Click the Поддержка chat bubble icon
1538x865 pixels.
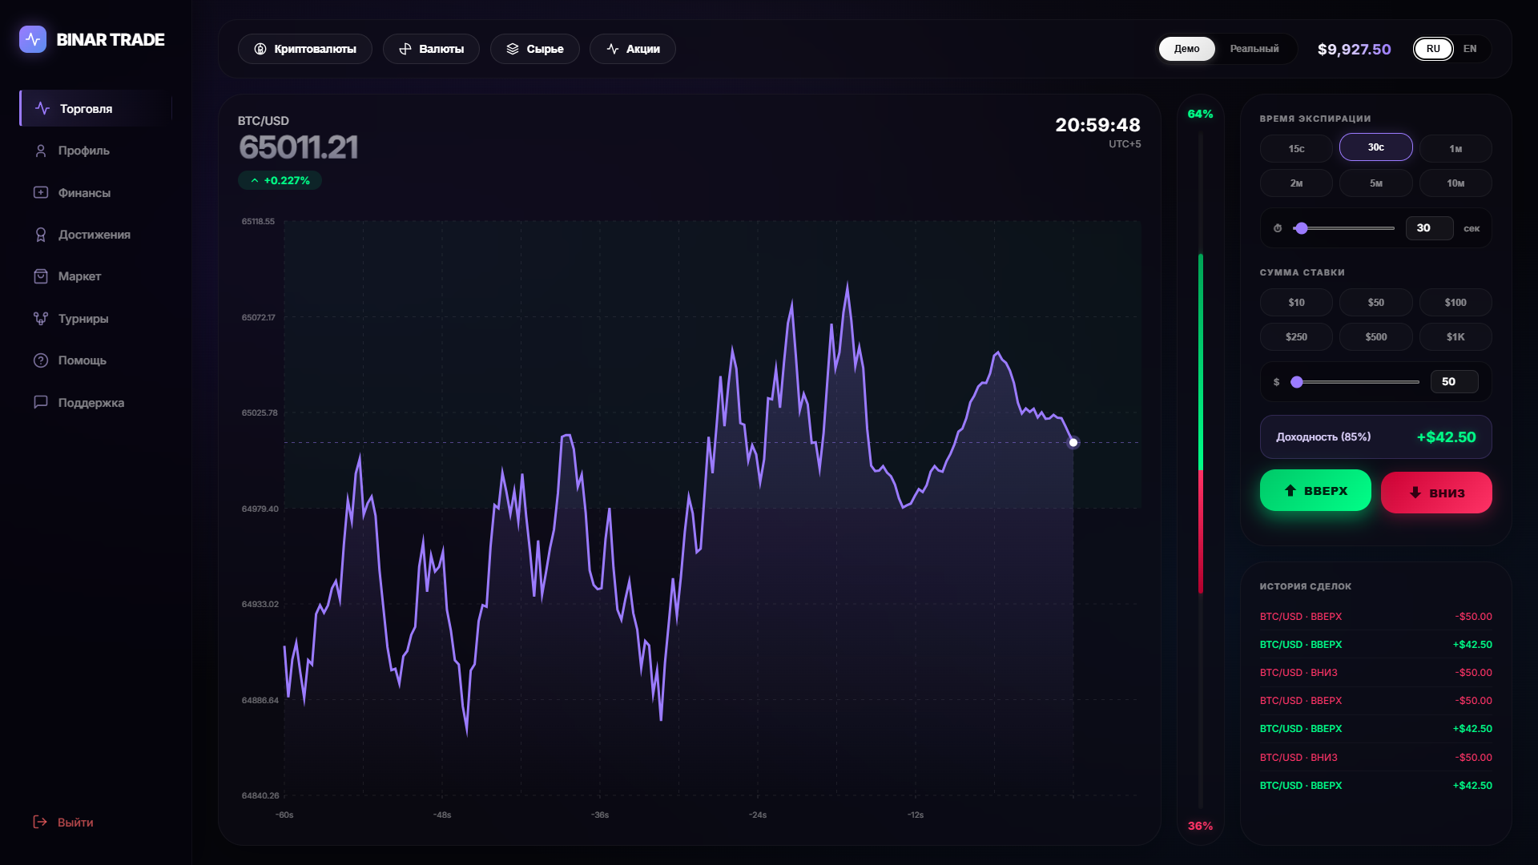click(41, 402)
